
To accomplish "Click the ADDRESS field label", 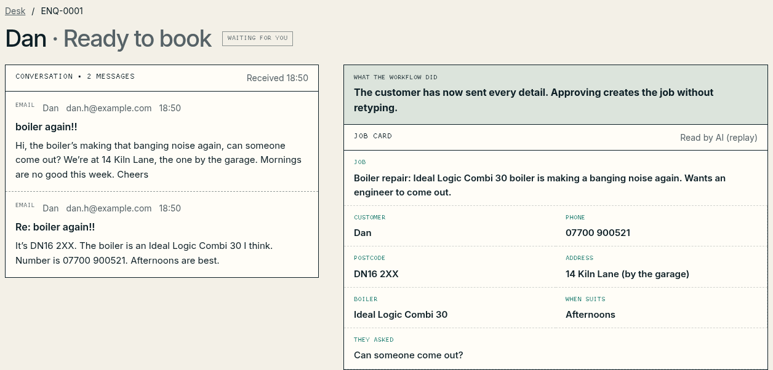I will point(580,258).
